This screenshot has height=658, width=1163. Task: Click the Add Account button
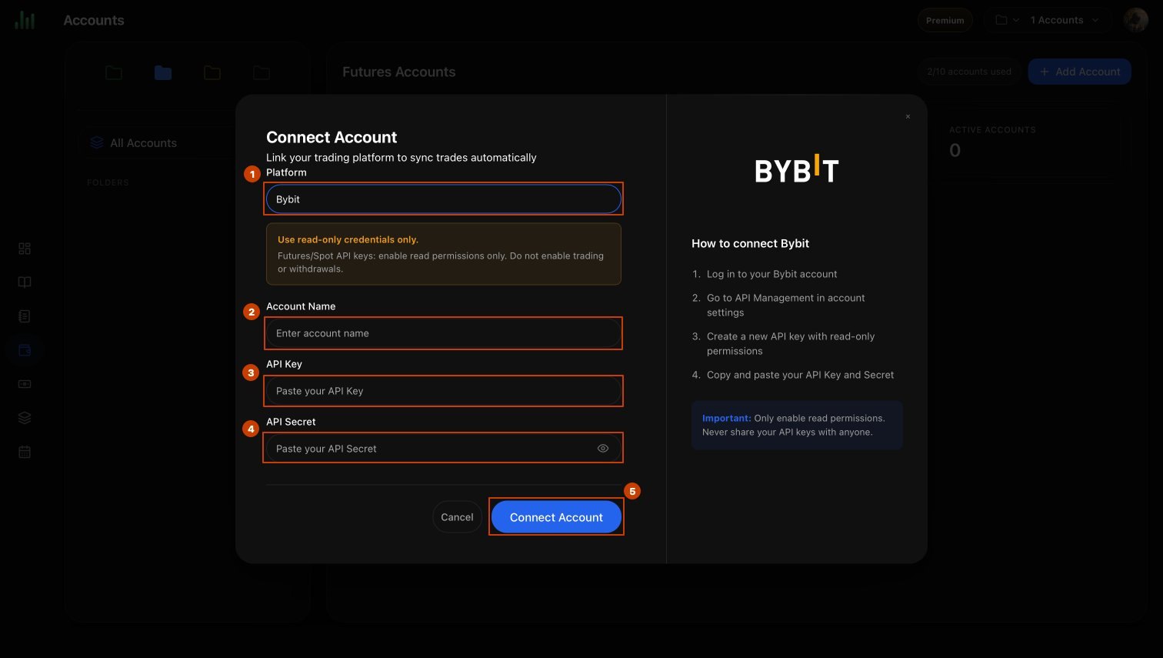pyautogui.click(x=1079, y=72)
